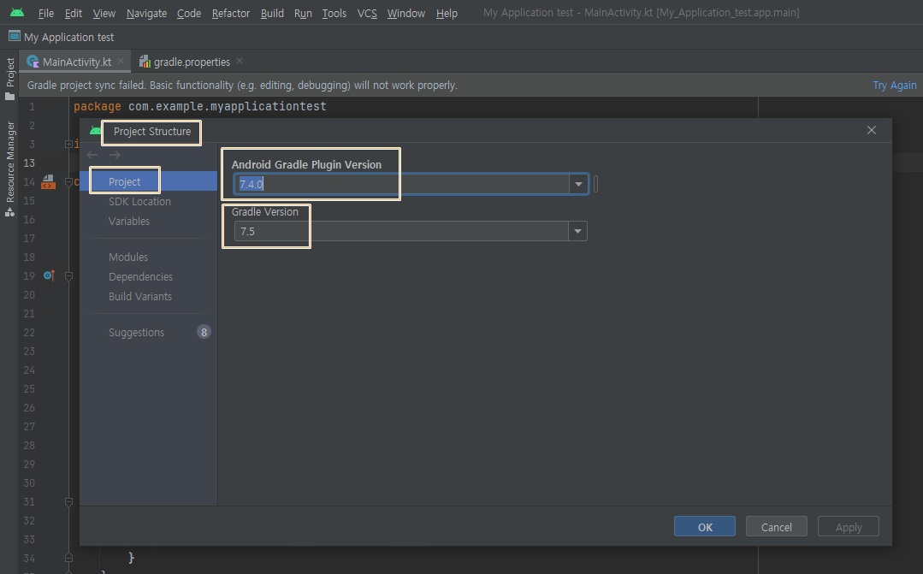Click the OK button

point(705,526)
